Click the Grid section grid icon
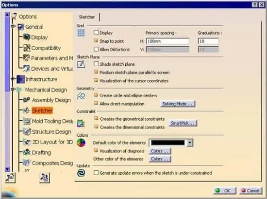This screenshot has height=199, width=267. [x=81, y=33]
